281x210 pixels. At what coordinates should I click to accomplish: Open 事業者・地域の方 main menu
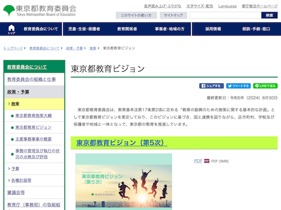tap(170, 29)
